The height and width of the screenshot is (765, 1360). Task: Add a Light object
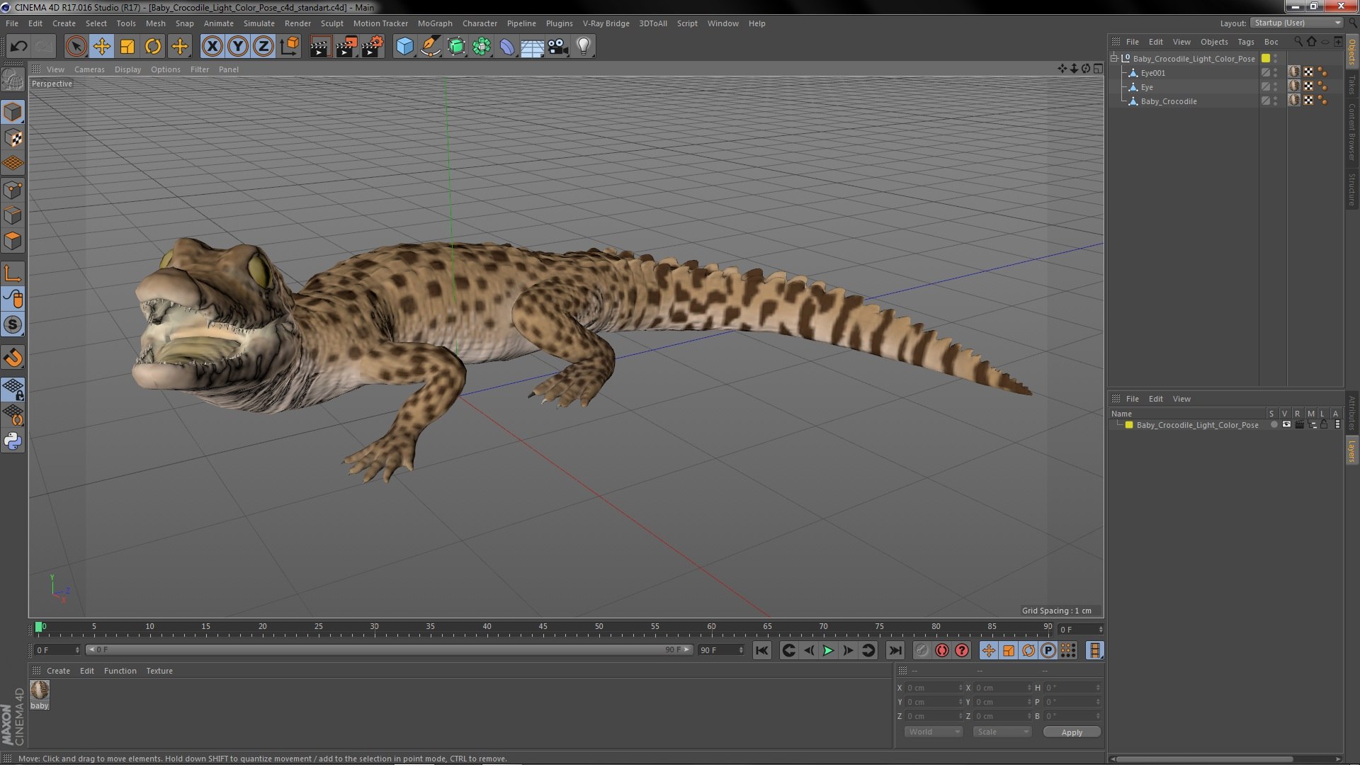[x=584, y=47]
